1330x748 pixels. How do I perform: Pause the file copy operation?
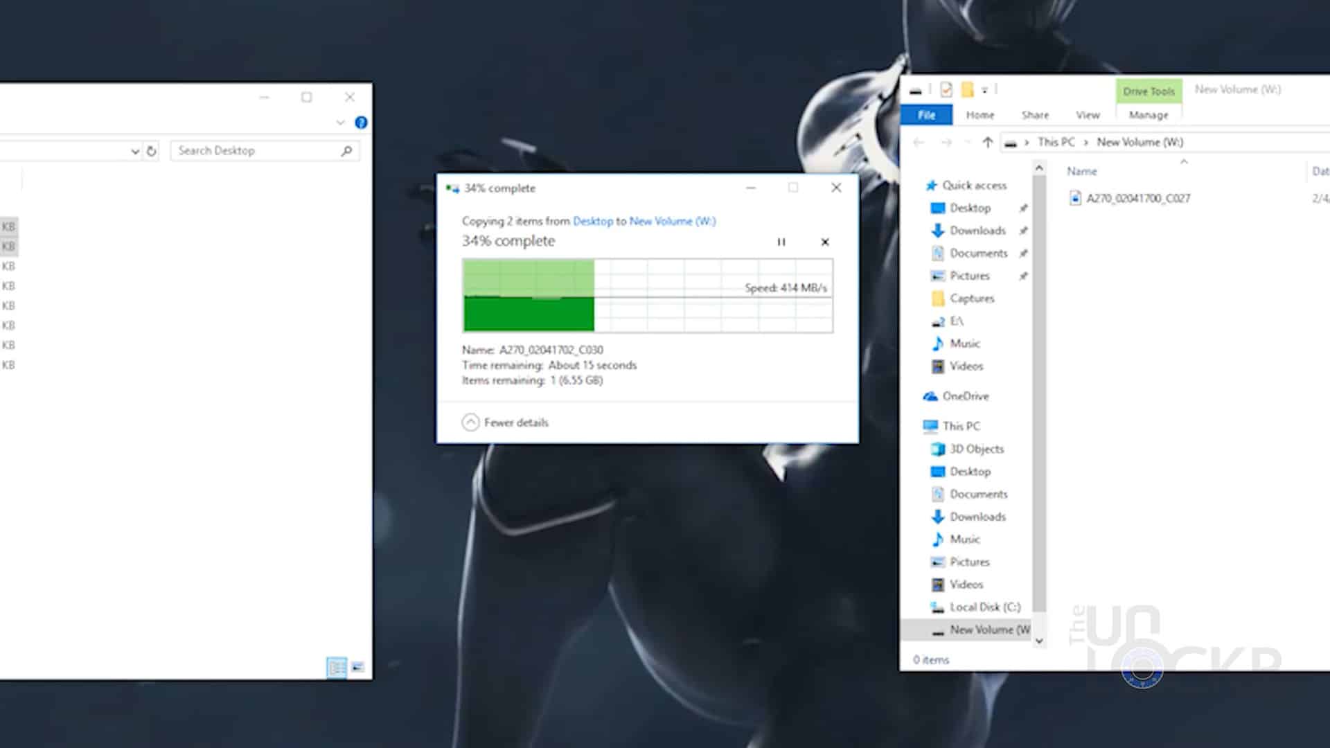[781, 242]
